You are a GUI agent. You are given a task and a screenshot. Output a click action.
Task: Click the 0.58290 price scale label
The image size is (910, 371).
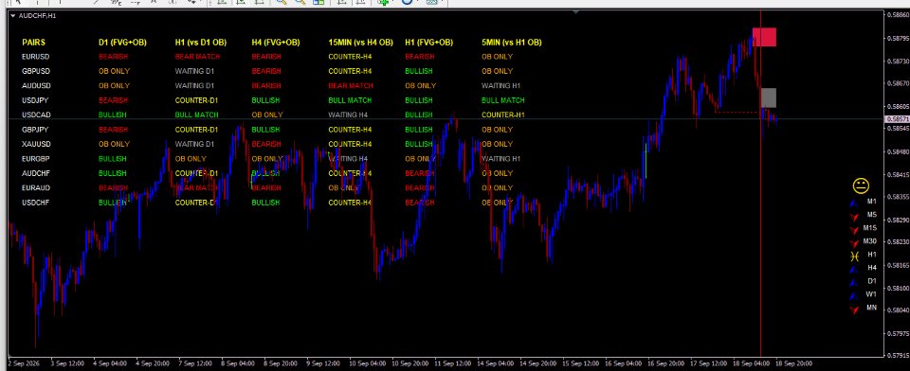tap(898, 221)
